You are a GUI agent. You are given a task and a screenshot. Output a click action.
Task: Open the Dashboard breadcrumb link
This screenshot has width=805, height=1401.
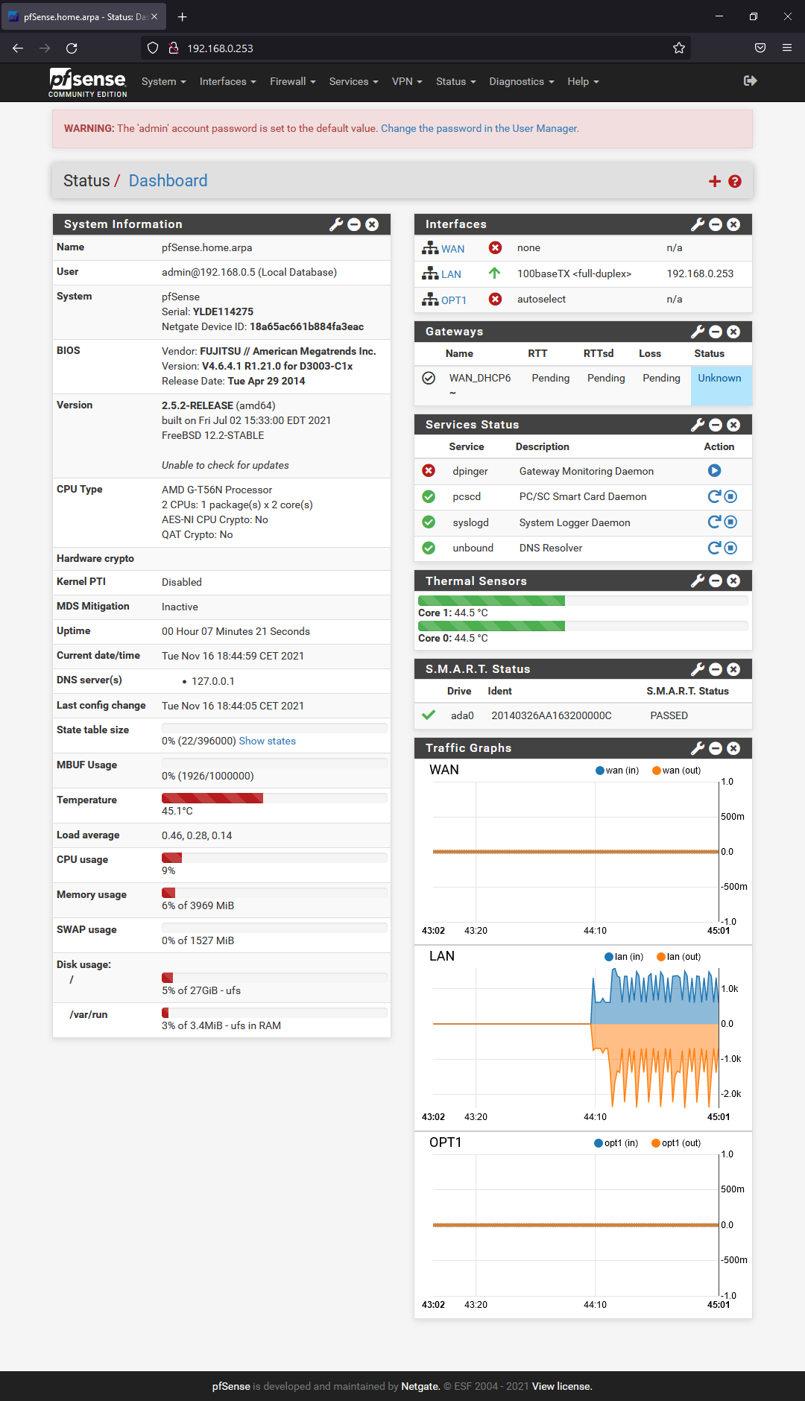coord(168,180)
